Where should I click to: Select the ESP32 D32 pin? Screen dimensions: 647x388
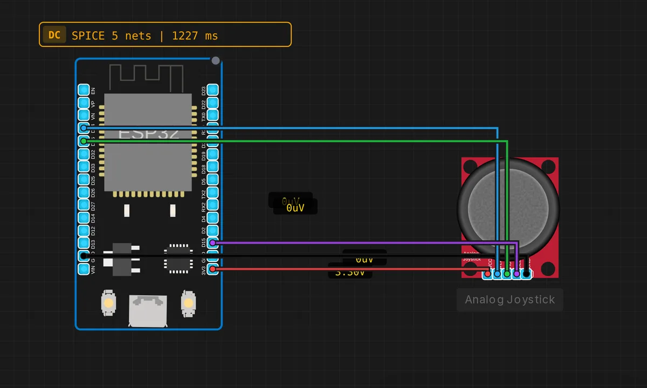[x=84, y=154]
